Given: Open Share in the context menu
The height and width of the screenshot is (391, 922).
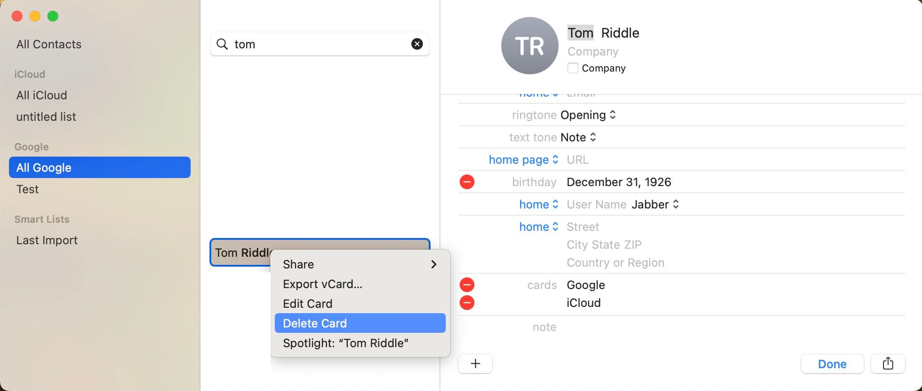Looking at the screenshot, I should (360, 264).
